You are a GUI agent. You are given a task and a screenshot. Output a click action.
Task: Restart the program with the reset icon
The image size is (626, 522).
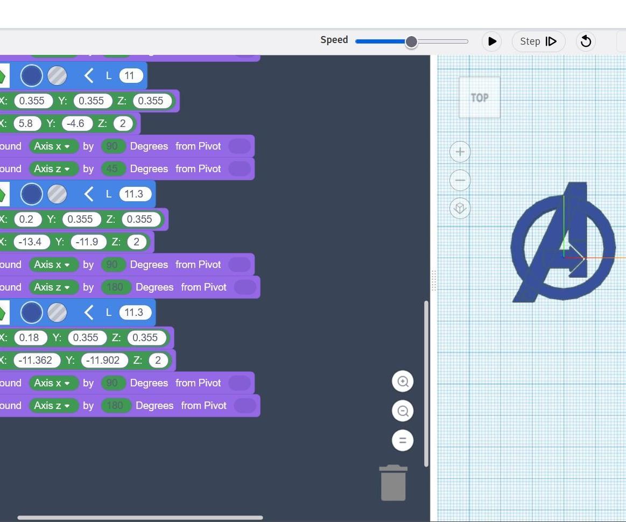585,41
